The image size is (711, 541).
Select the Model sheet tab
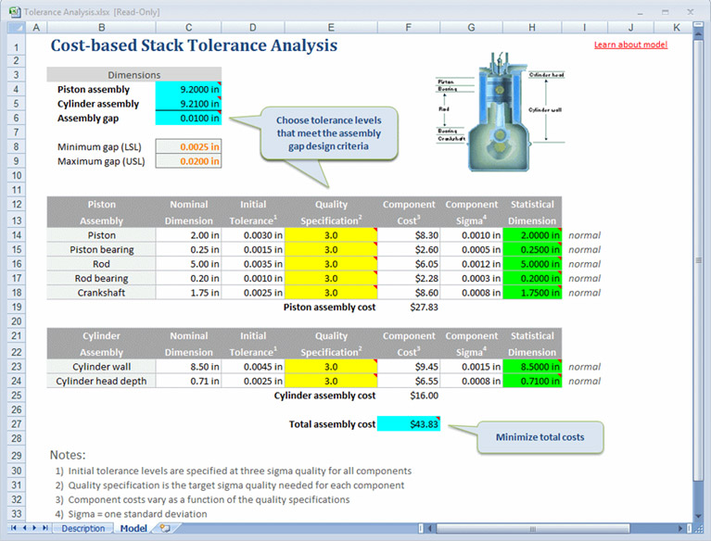(133, 528)
